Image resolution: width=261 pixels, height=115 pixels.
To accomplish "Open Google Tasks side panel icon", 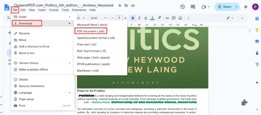I will (257, 41).
